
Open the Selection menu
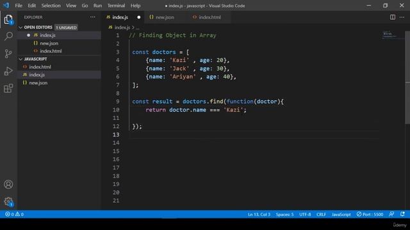[51, 6]
